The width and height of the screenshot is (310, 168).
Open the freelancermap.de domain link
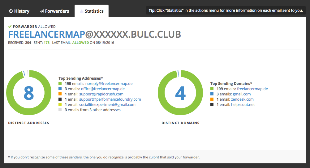pyautogui.click(x=252, y=89)
